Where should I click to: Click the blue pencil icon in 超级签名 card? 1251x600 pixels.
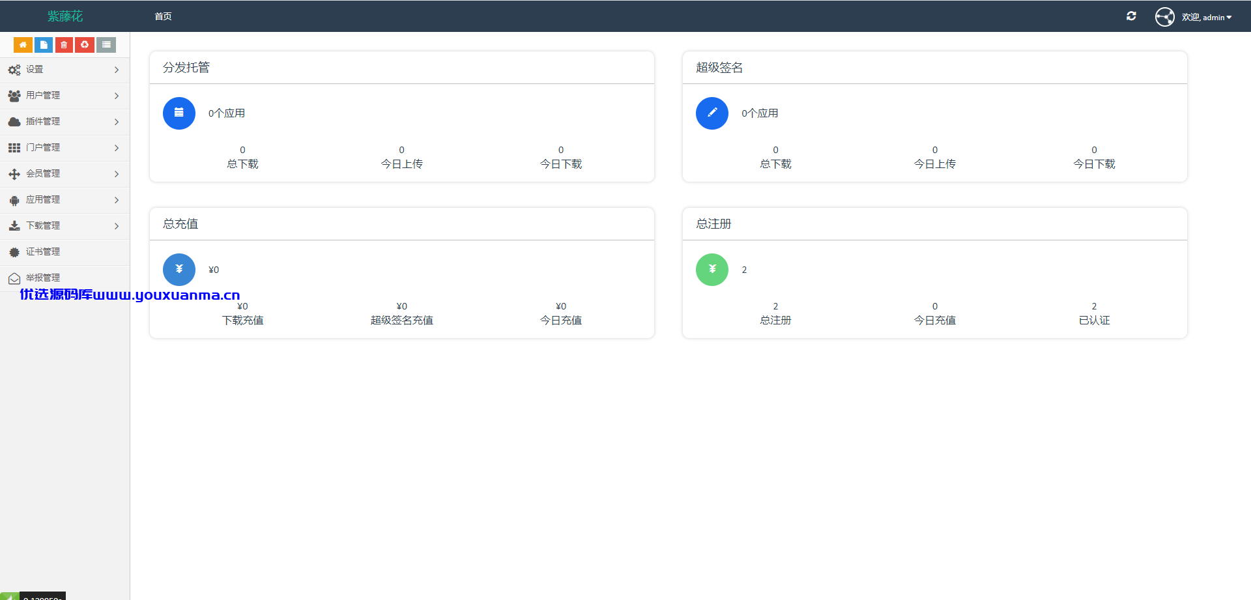[712, 113]
